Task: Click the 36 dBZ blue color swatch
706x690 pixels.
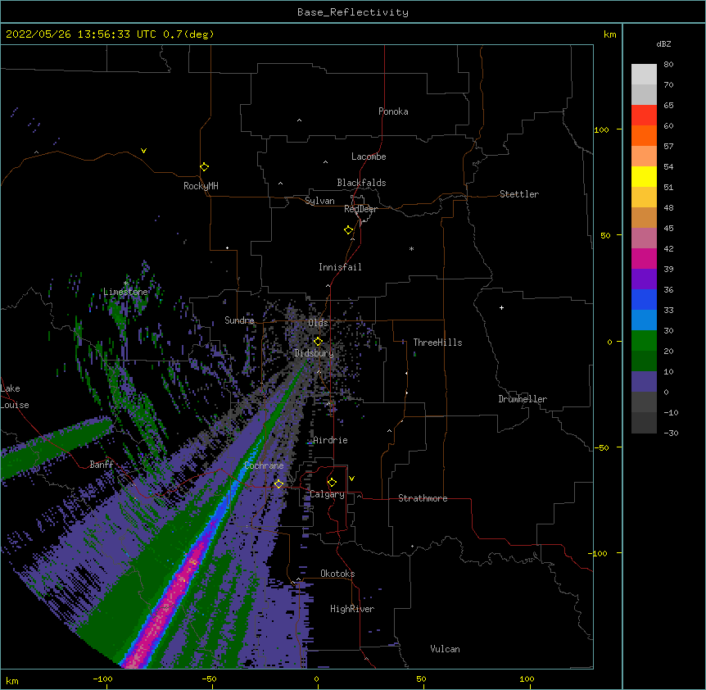Action: coord(644,299)
